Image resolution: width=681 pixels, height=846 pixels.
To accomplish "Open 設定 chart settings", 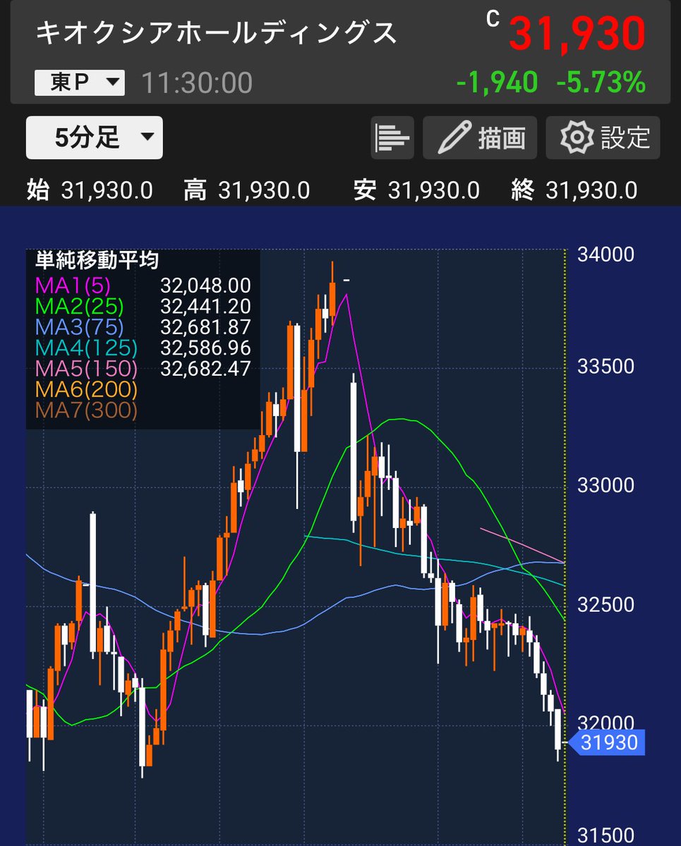I will pyautogui.click(x=603, y=137).
